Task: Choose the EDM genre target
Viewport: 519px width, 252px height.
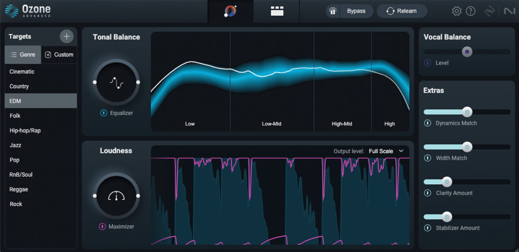Action: click(41, 101)
